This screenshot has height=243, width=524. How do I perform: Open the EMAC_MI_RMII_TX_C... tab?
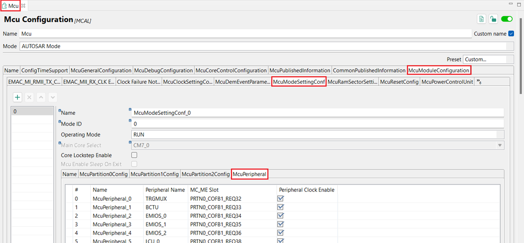[35, 82]
